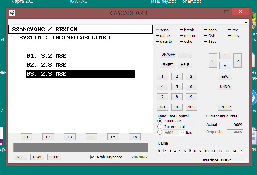Click keypad digit 5

[x=177, y=87]
